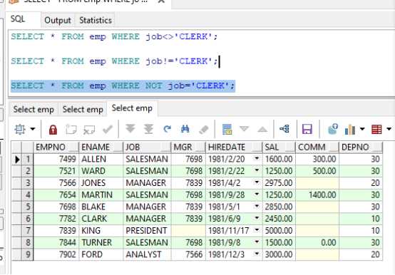This screenshot has height=275, width=395.
Task: Click the previous record up-arrow icon
Action: pyautogui.click(x=262, y=130)
